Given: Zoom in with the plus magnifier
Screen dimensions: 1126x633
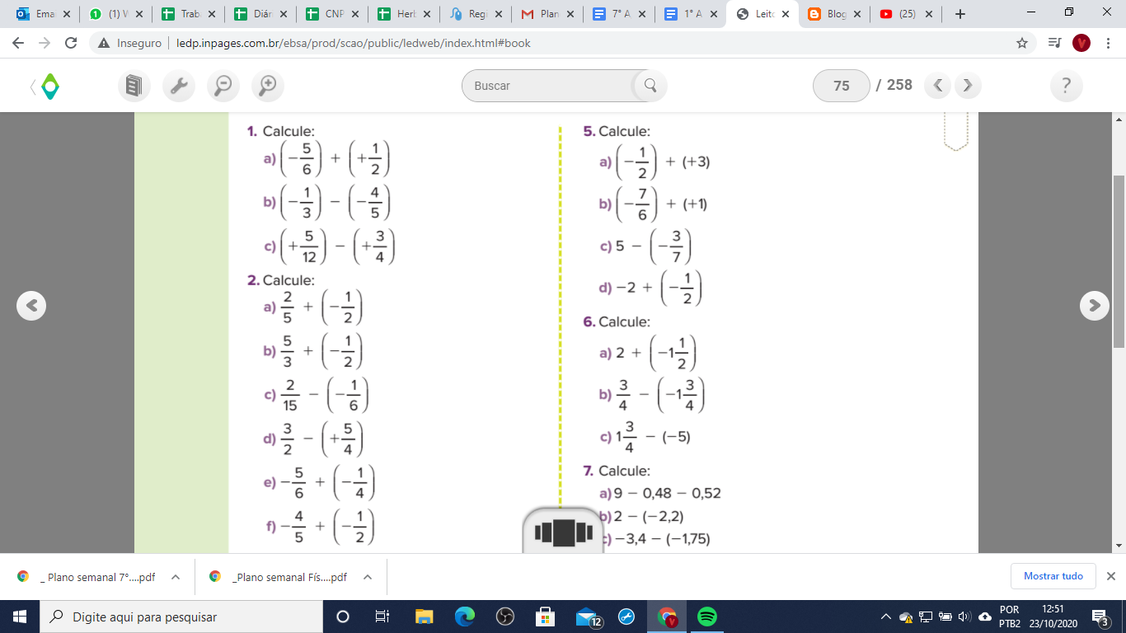Looking at the screenshot, I should (x=267, y=85).
